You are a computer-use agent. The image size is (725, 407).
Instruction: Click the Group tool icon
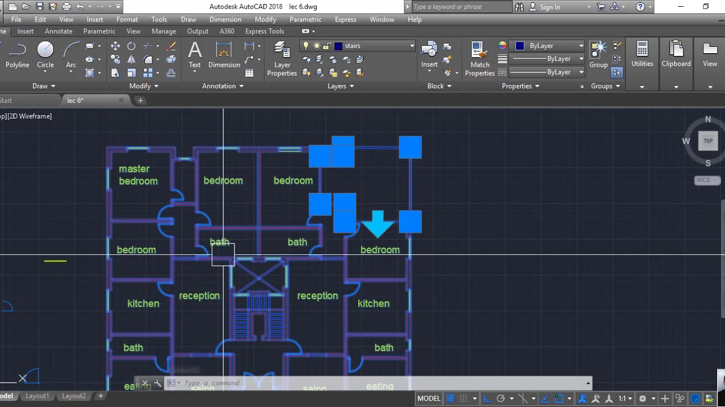point(598,55)
